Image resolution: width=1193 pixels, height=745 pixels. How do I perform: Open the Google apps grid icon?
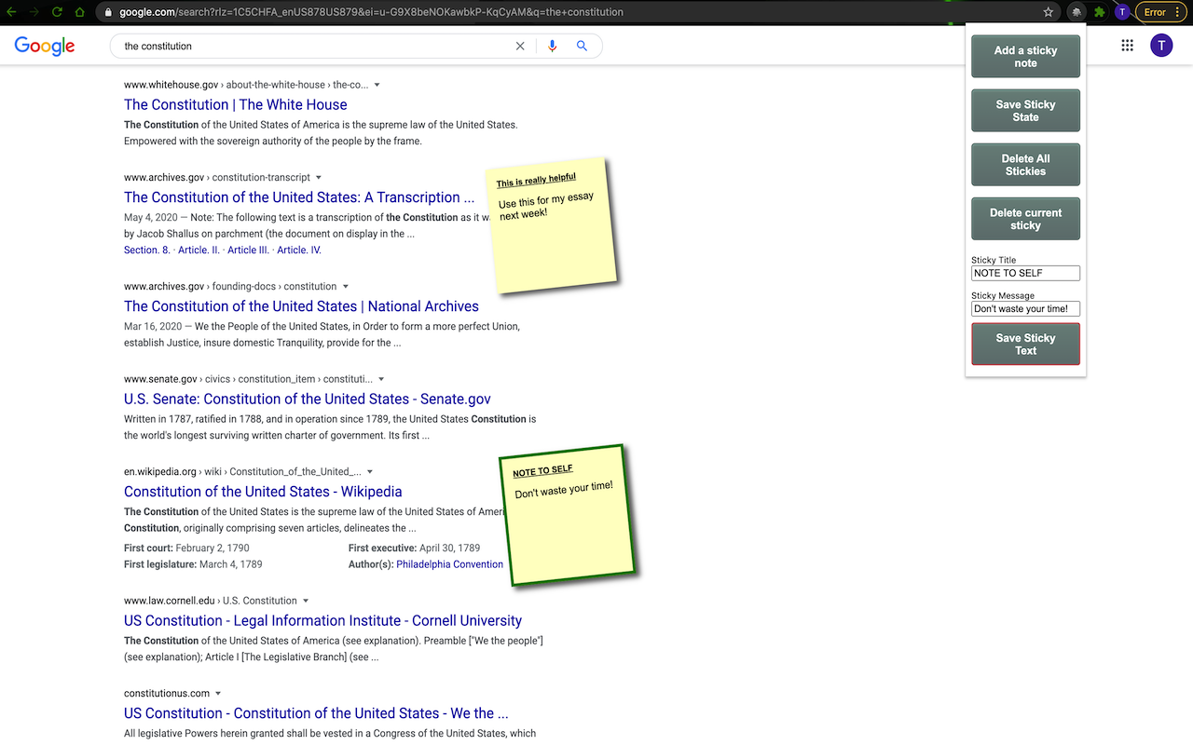[1127, 46]
